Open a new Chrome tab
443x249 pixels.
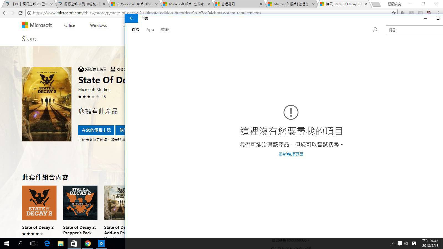tap(376, 4)
